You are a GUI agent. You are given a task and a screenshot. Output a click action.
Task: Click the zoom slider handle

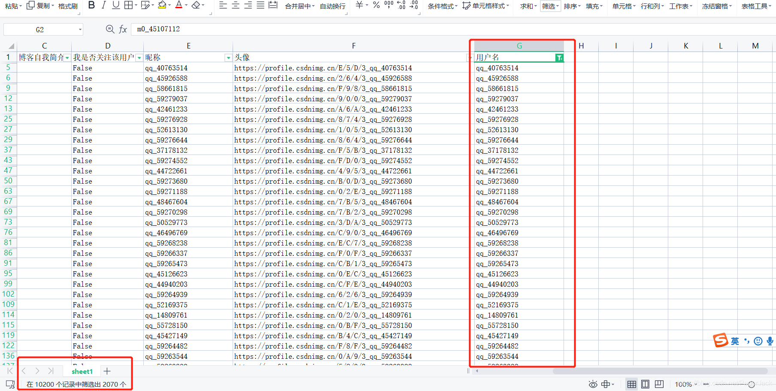coord(751,385)
